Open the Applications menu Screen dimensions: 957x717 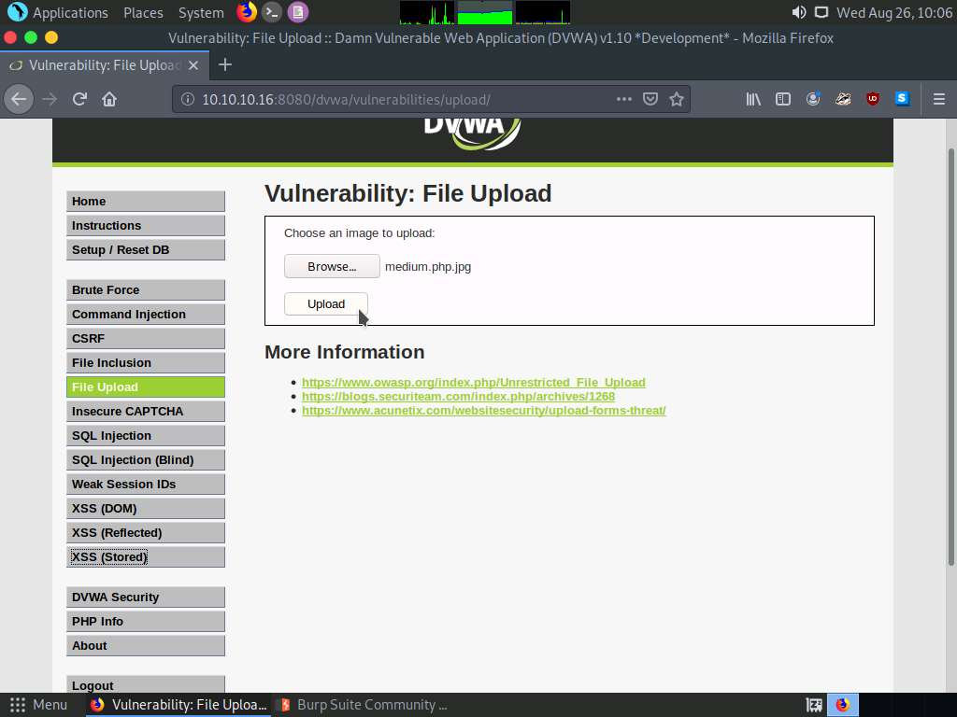tap(59, 12)
